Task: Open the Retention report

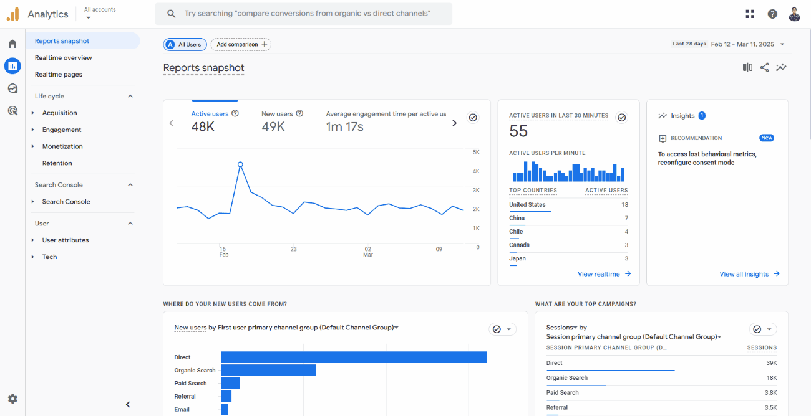Action: [x=57, y=163]
